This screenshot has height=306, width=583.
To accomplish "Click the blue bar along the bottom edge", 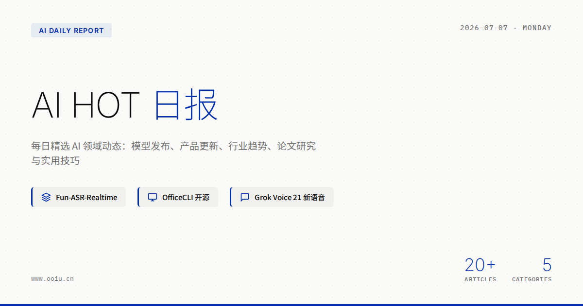I will click(291, 305).
